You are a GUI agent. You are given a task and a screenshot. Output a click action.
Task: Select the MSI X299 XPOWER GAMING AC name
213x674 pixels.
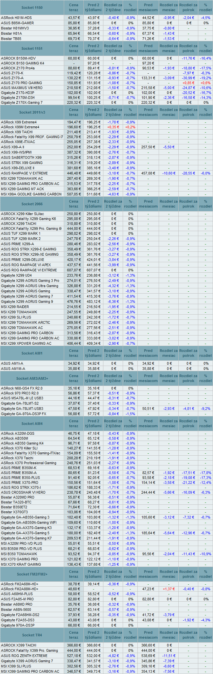pyautogui.click(x=26, y=343)
